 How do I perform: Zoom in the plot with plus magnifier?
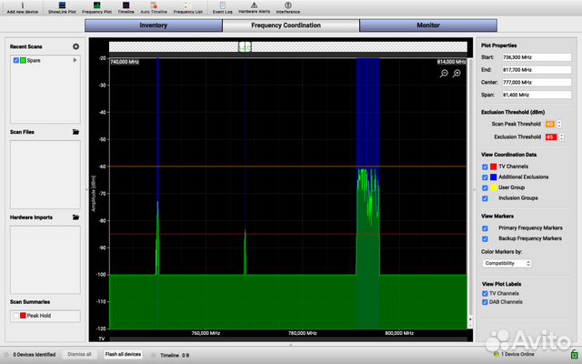click(x=457, y=73)
